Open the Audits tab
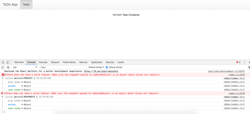 pos(121,62)
